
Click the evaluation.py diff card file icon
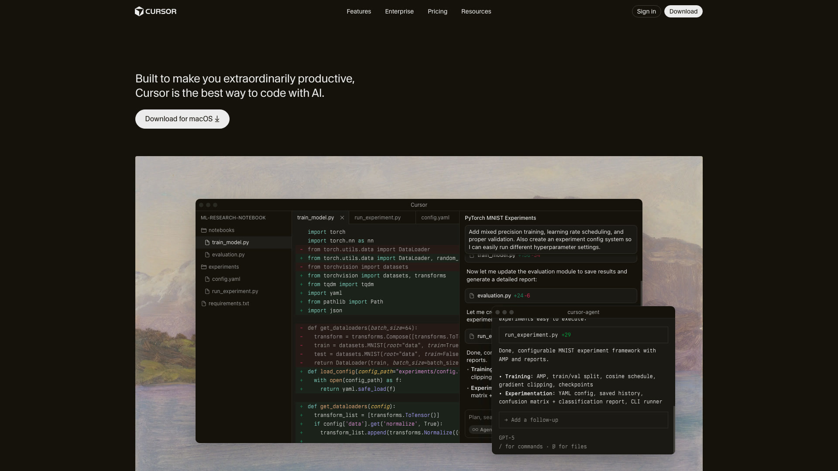pyautogui.click(x=472, y=296)
